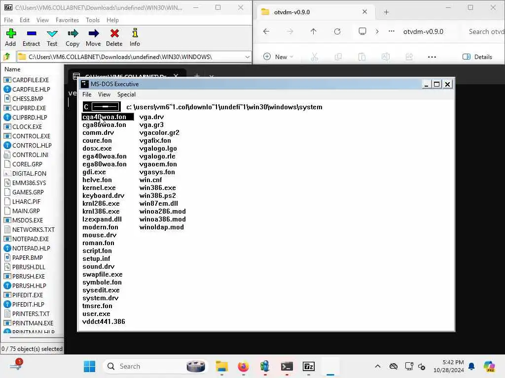This screenshot has width=505, height=378.
Task: Click Up arrow in File Explorer
Action: tap(313, 31)
